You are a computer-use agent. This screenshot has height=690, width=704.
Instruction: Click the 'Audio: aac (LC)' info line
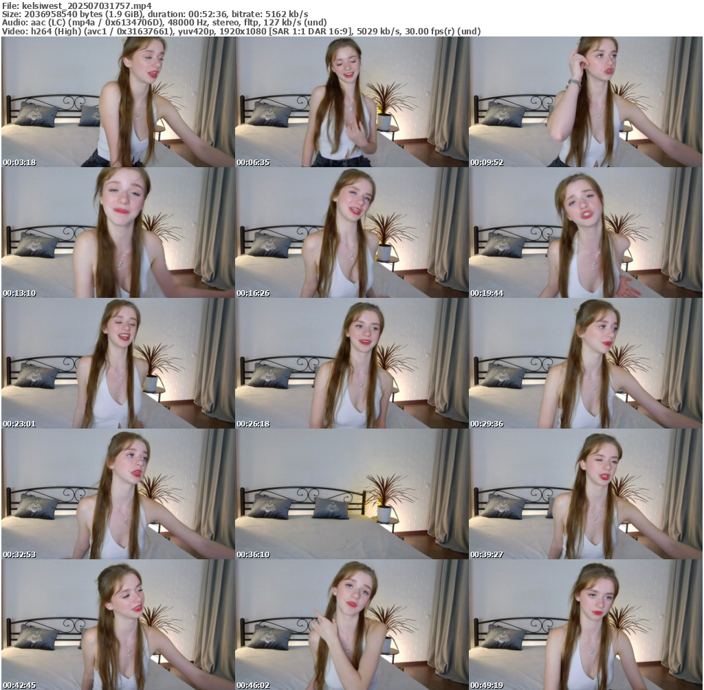[164, 23]
